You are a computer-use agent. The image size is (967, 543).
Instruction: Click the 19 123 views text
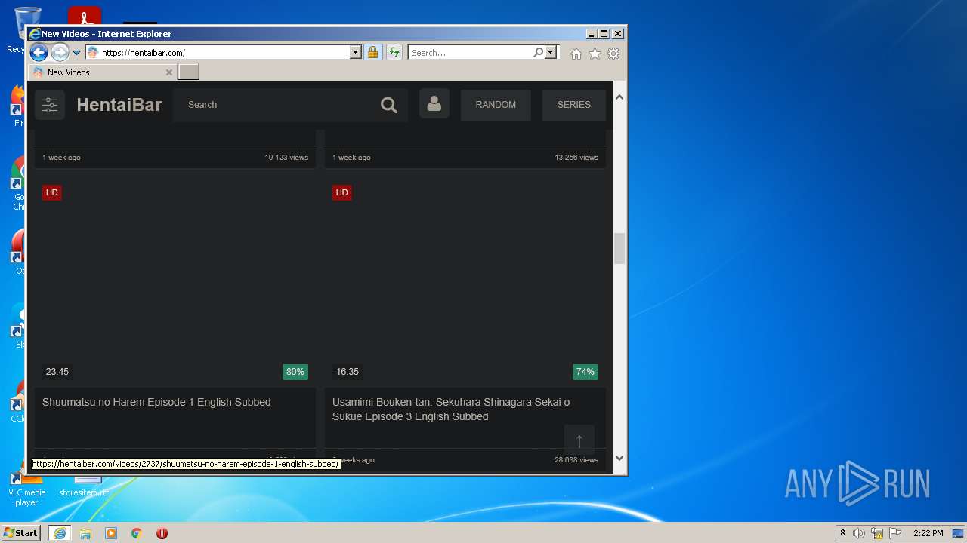(x=286, y=158)
